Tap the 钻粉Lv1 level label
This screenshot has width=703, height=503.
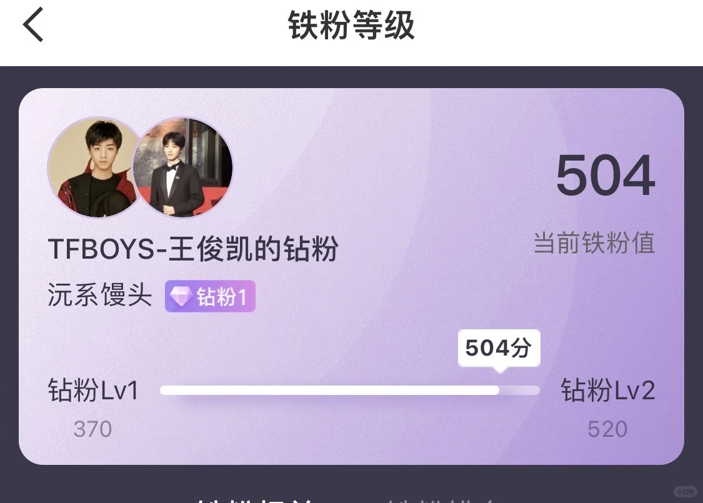tap(93, 390)
